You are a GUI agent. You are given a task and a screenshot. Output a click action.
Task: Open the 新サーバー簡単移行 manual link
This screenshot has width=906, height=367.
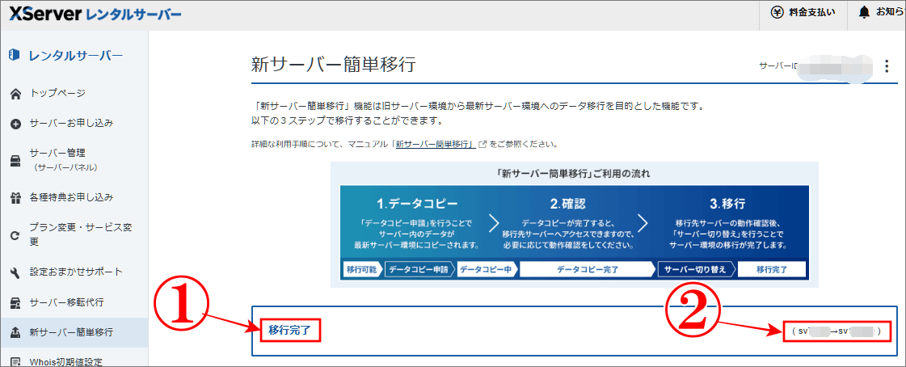click(435, 144)
